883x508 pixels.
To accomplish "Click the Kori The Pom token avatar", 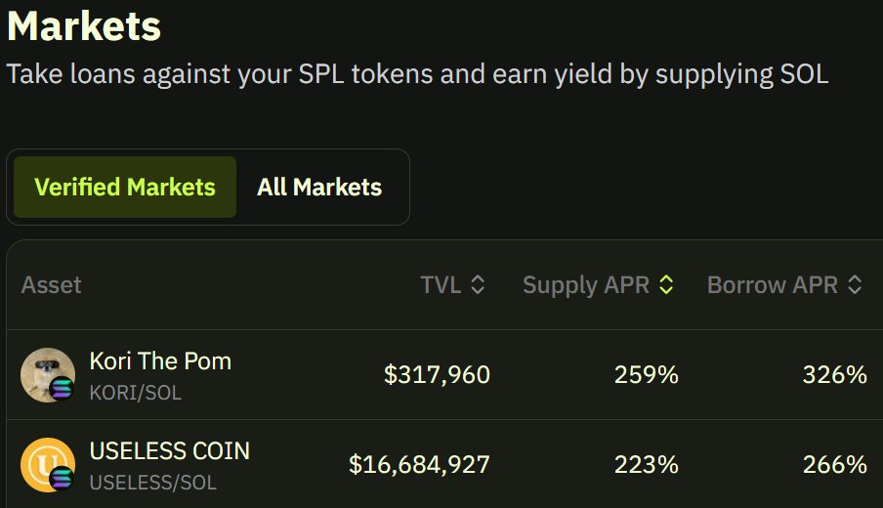I will click(x=45, y=372).
